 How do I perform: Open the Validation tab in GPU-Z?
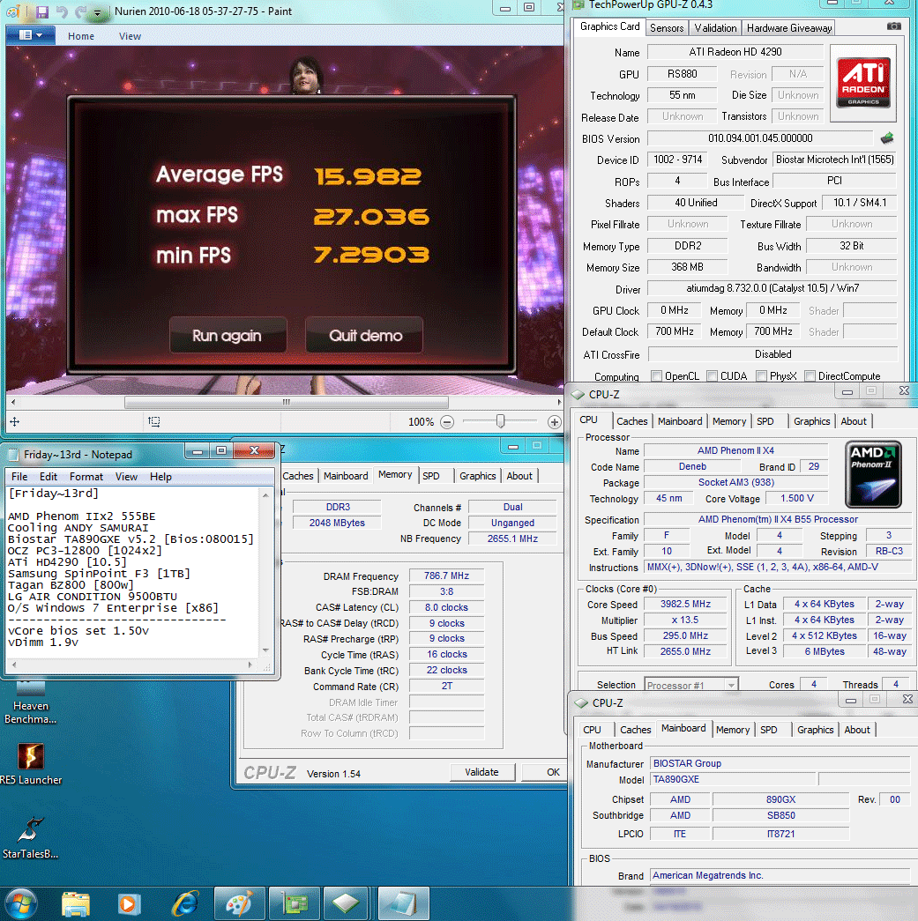coord(715,28)
